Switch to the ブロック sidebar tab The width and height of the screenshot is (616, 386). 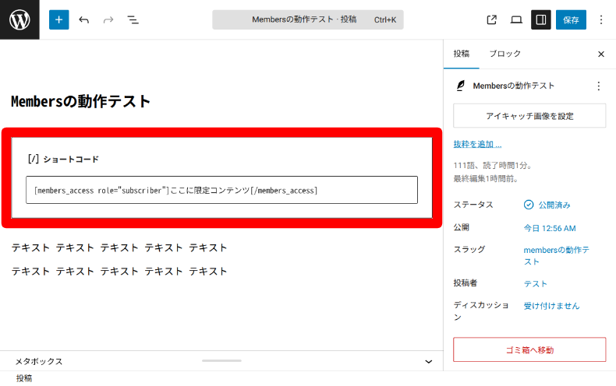[x=504, y=54]
